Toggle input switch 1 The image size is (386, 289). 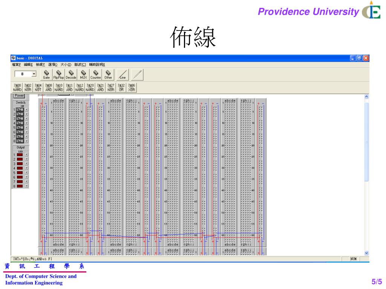20,110
